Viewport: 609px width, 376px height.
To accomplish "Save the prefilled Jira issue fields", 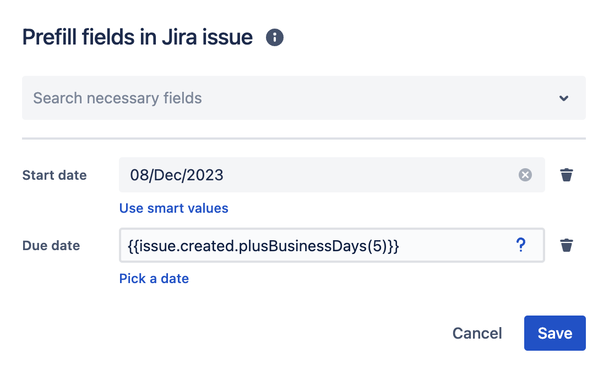I will (x=554, y=333).
